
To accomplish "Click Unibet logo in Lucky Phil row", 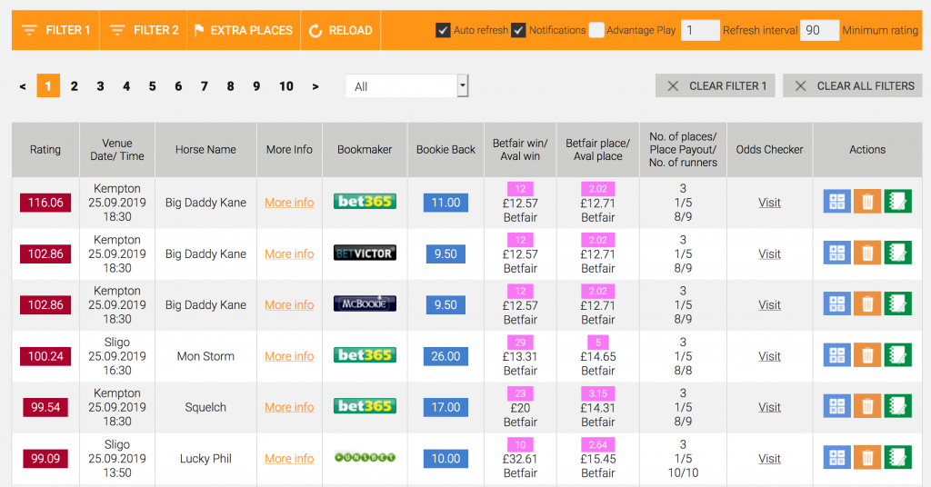I will 365,458.
